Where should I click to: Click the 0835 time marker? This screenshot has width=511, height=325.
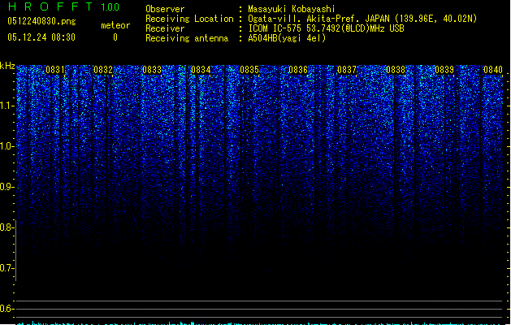249,70
